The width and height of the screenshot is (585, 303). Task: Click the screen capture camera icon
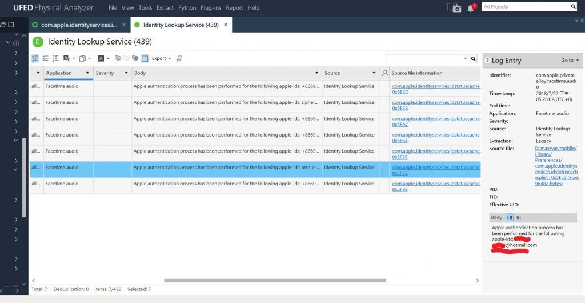pos(454,7)
